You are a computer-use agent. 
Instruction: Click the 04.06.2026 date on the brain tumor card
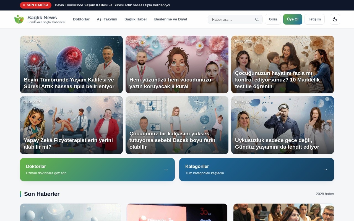point(32,41)
